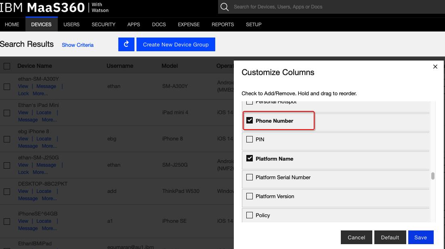Uncheck the Phone Number column

click(x=250, y=120)
